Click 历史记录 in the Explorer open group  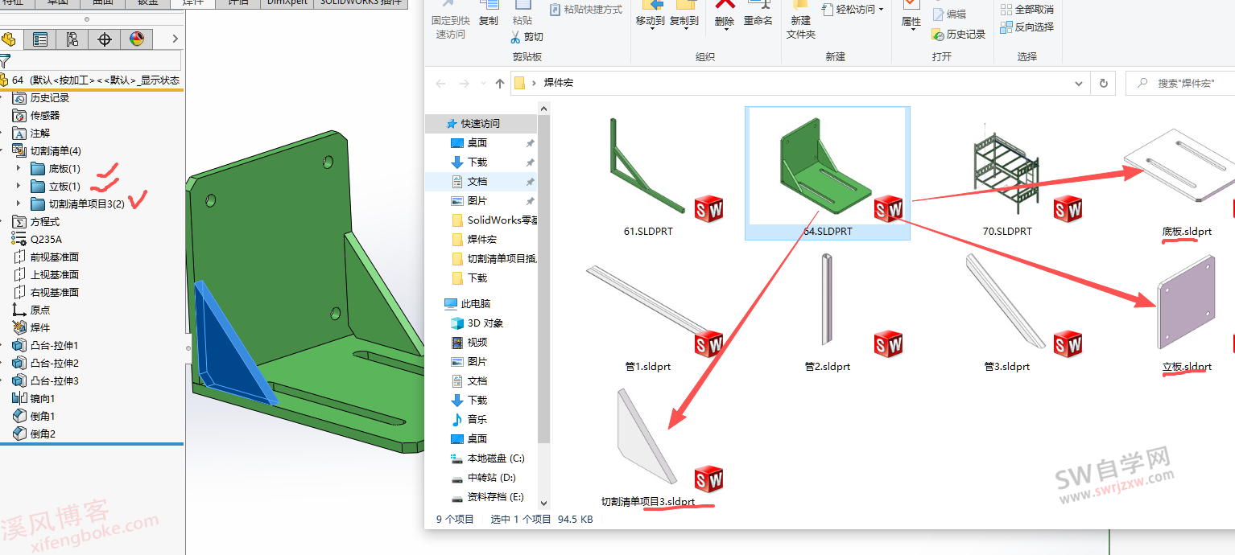point(958,35)
